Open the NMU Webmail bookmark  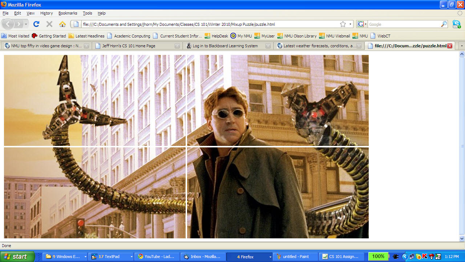[335, 36]
